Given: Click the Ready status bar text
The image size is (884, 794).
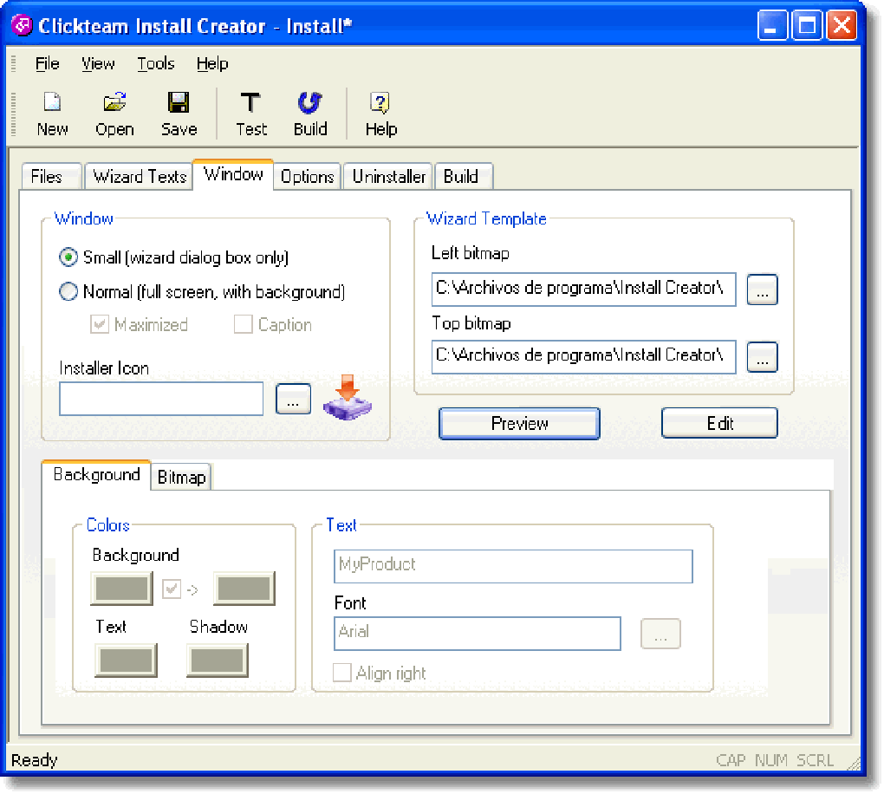Looking at the screenshot, I should tap(35, 760).
